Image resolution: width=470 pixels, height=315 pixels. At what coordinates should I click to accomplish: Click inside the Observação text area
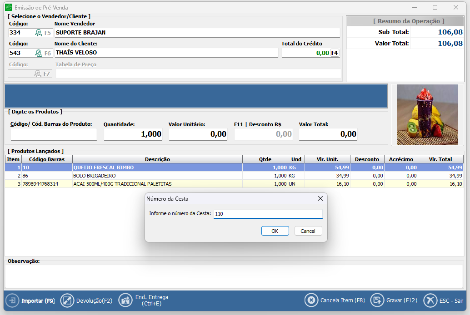click(234, 276)
